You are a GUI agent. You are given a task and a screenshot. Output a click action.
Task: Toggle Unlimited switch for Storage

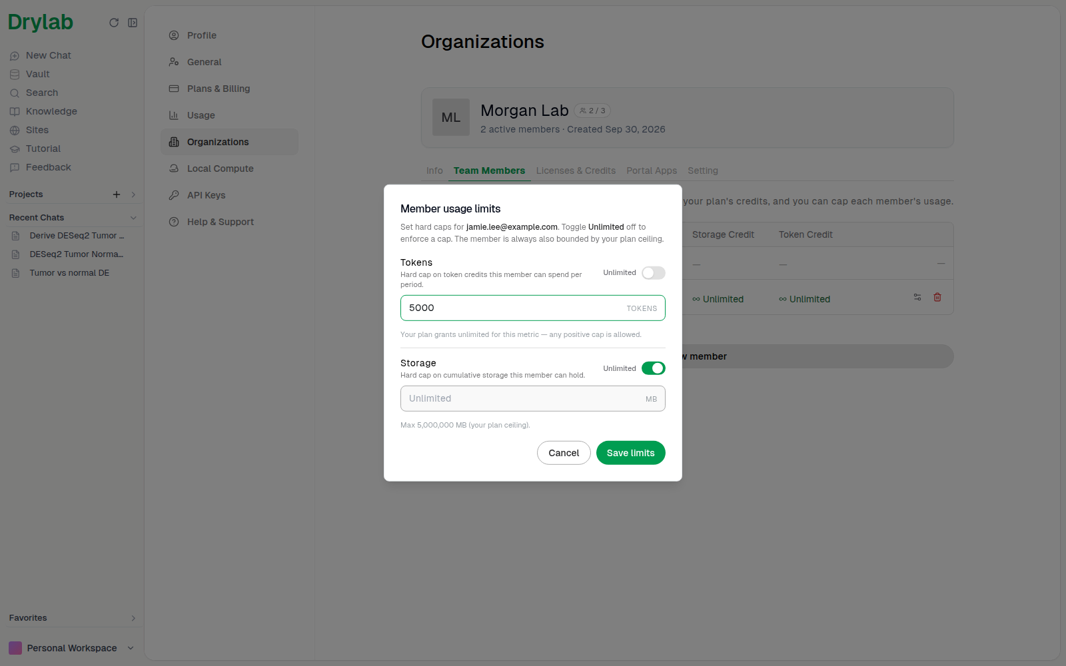coord(654,368)
